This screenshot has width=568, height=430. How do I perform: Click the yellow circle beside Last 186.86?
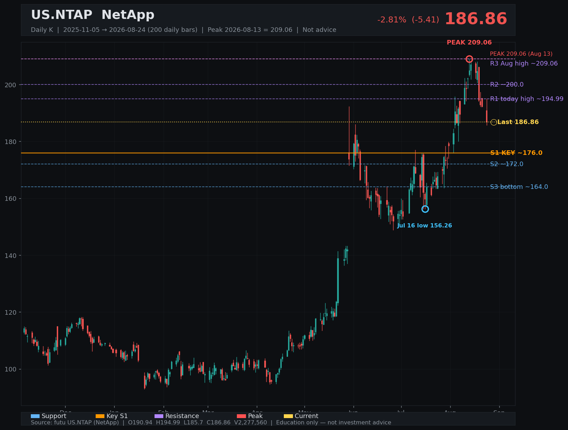click(x=494, y=122)
